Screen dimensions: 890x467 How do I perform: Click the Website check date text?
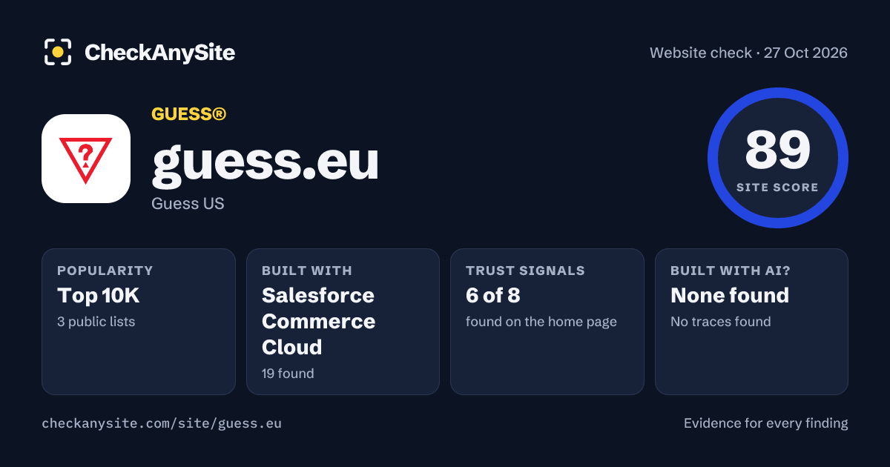click(748, 53)
